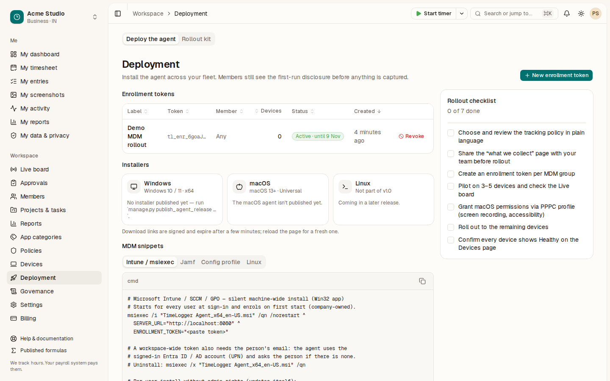Expand the Start timer dropdown arrow
This screenshot has width=610, height=381.
click(x=462, y=14)
